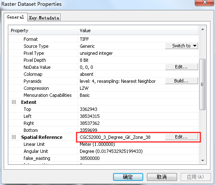215x185 pixels.
Task: Confirm with the 确定 button
Action: pos(128,177)
